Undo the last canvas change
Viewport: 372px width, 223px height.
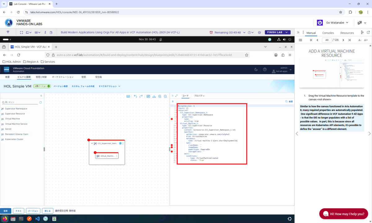pyautogui.click(x=135, y=96)
